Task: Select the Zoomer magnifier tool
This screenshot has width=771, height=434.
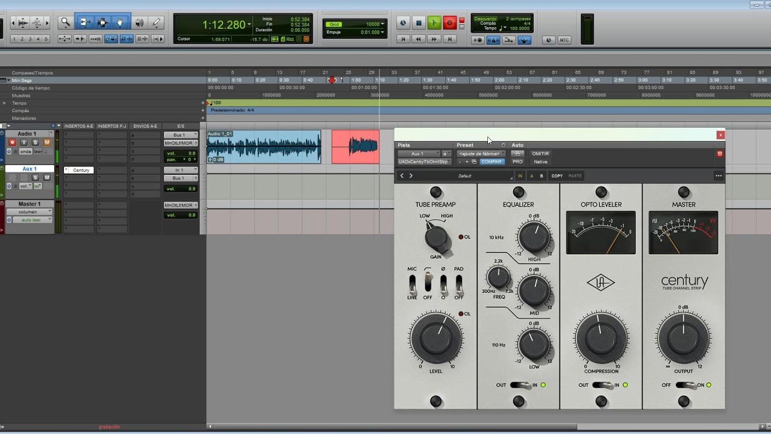Action: point(65,23)
